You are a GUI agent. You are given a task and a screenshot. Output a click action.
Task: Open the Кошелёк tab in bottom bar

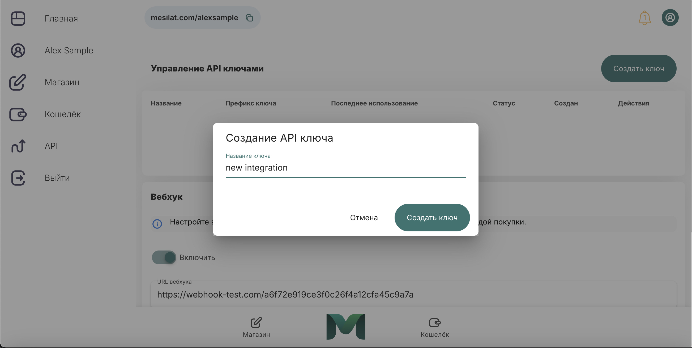pos(435,327)
